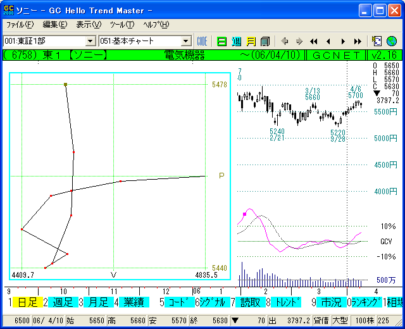The width and height of the screenshot is (405, 329).
Task: Open the 001:東証1部 market dropdown
Action: tap(90, 41)
